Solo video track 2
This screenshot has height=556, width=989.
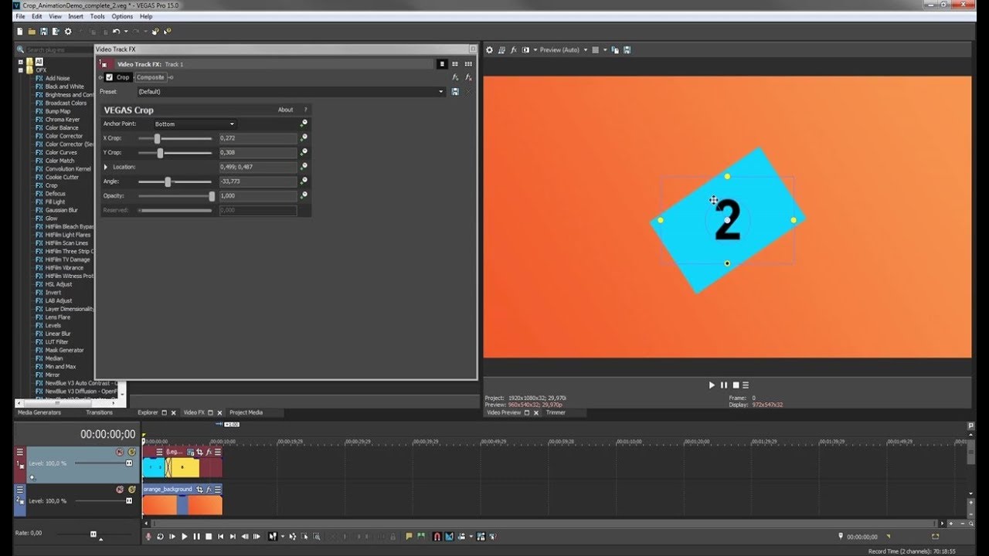pos(131,490)
